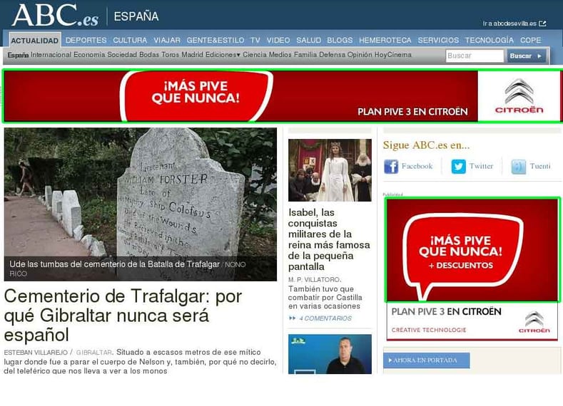Image resolution: width=563 pixels, height=406 pixels.
Task: Open the 4 COMENTARIOS link
Action: (325, 318)
